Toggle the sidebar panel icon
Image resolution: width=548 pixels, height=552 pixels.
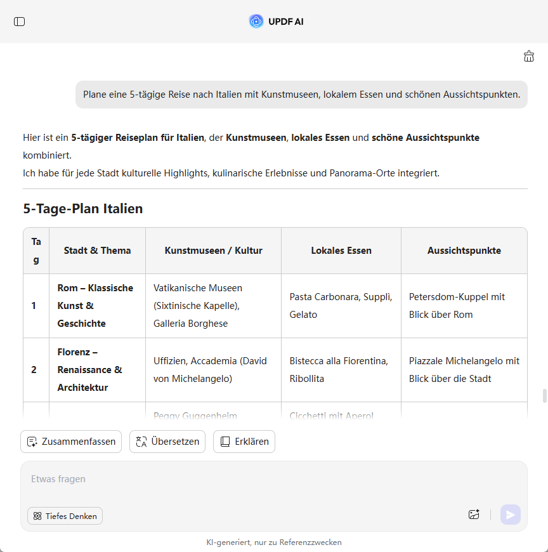(20, 22)
